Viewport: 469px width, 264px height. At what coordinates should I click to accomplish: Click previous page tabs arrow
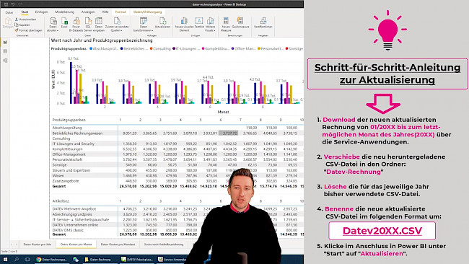[12, 245]
